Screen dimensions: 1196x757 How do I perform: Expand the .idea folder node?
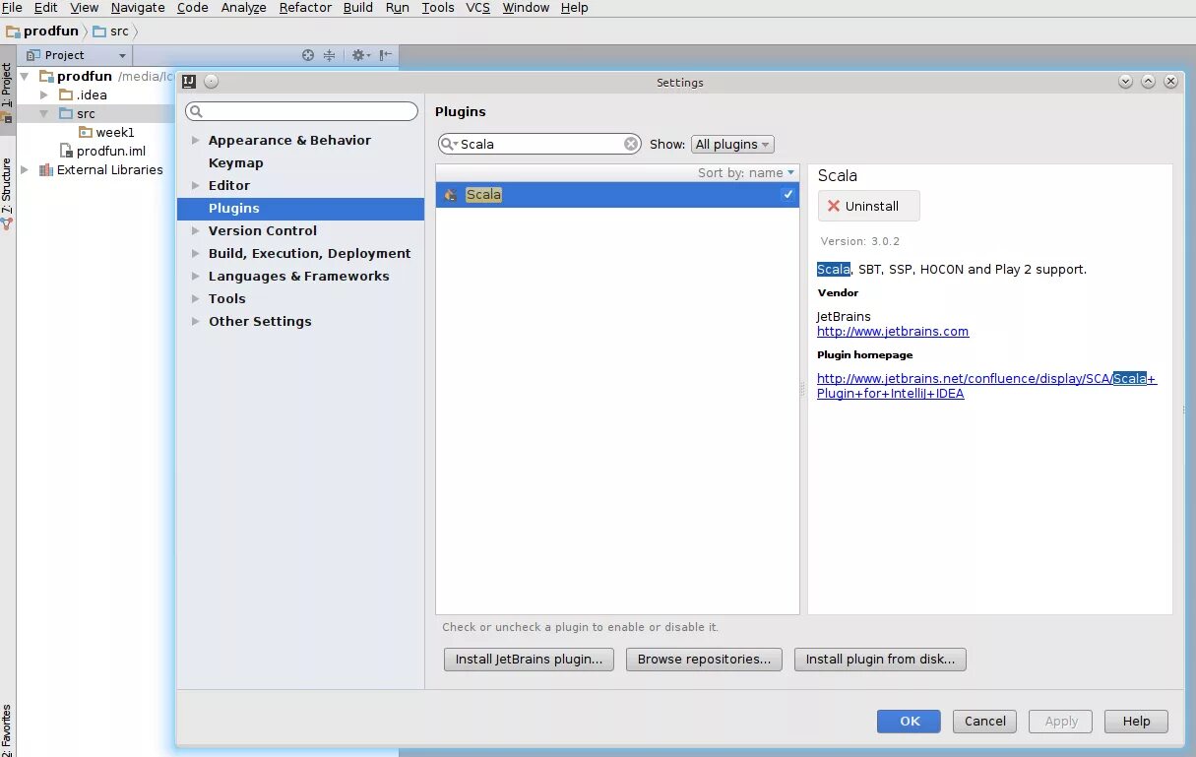43,95
